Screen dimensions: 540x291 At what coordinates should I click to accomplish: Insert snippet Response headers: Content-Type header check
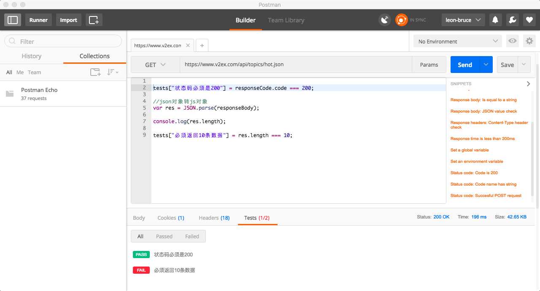coord(489,125)
